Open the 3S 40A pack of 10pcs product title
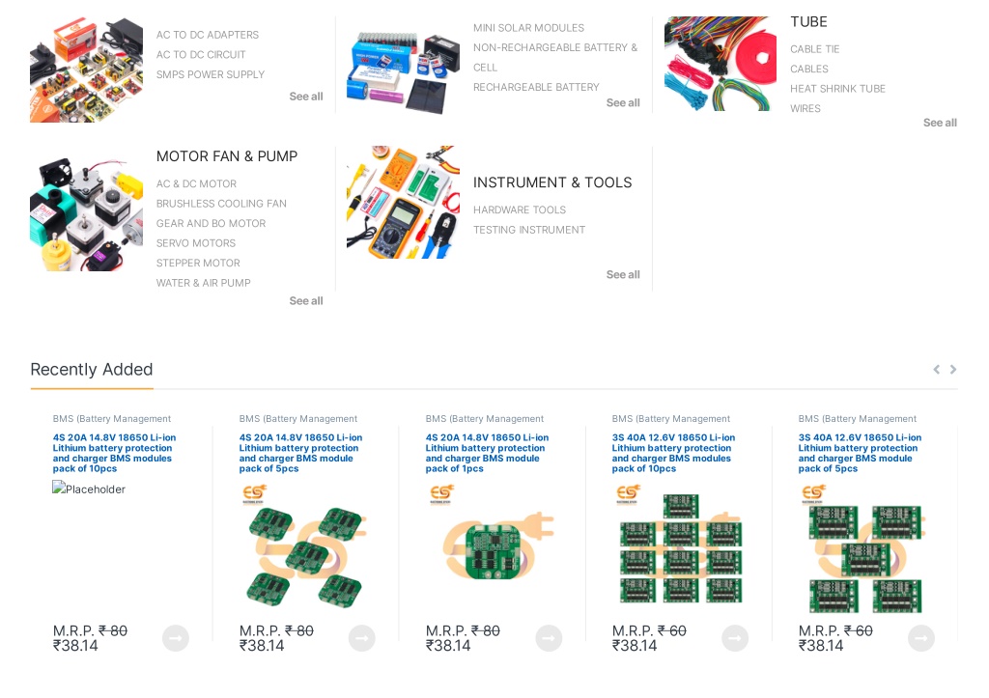 673,453
